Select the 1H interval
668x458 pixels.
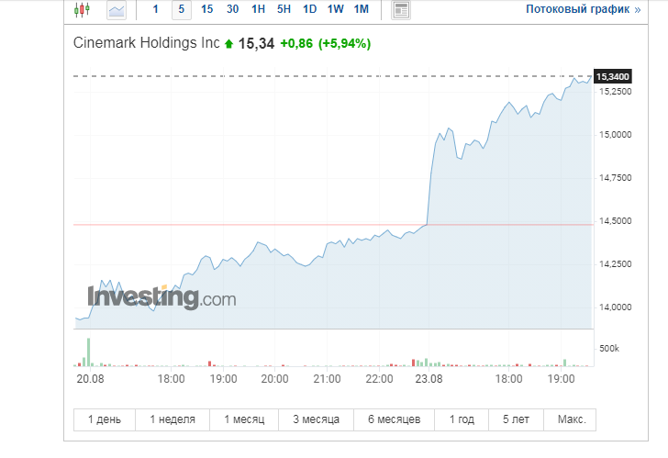[x=258, y=9]
